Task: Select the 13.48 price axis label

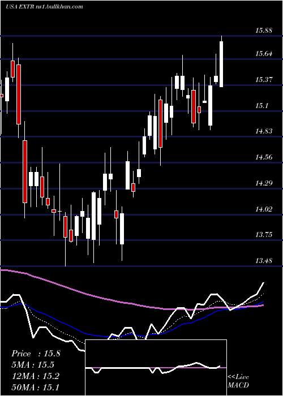Action: point(264,260)
